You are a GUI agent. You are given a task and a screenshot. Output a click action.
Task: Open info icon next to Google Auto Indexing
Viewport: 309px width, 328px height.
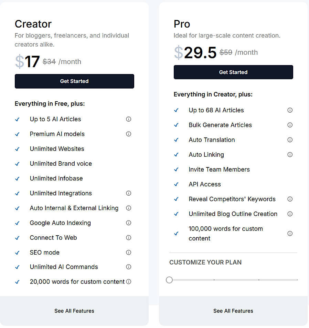pyautogui.click(x=128, y=223)
